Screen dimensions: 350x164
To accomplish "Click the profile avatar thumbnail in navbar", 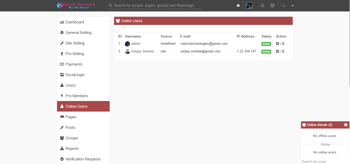I will coord(249,5).
